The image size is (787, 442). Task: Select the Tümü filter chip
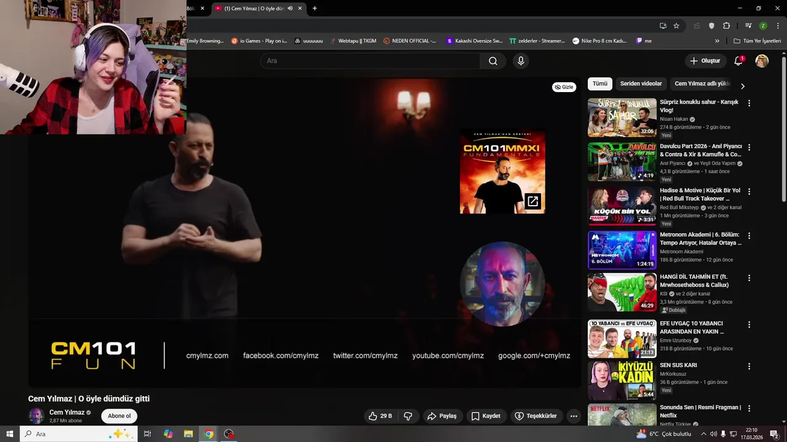[x=599, y=83]
